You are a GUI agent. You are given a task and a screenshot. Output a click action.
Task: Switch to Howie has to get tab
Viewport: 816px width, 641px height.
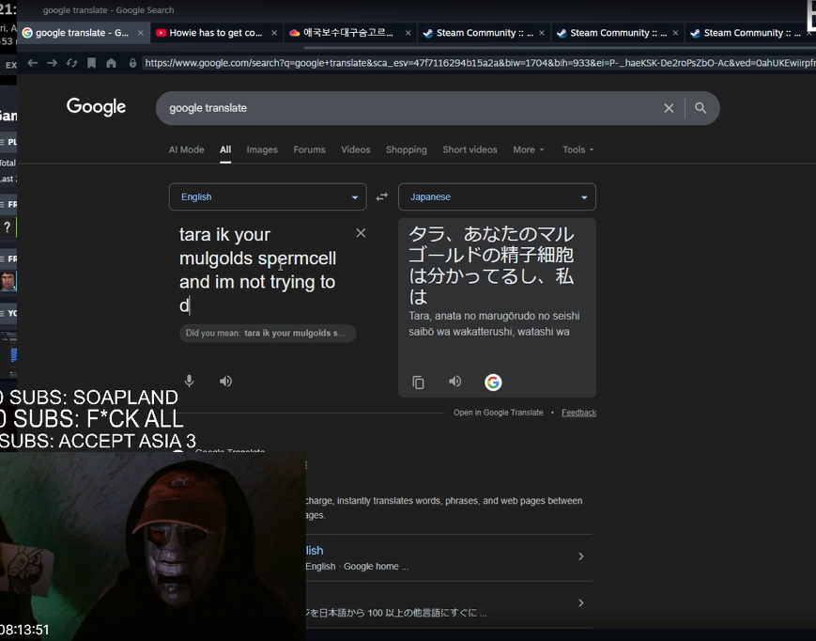pos(217,33)
